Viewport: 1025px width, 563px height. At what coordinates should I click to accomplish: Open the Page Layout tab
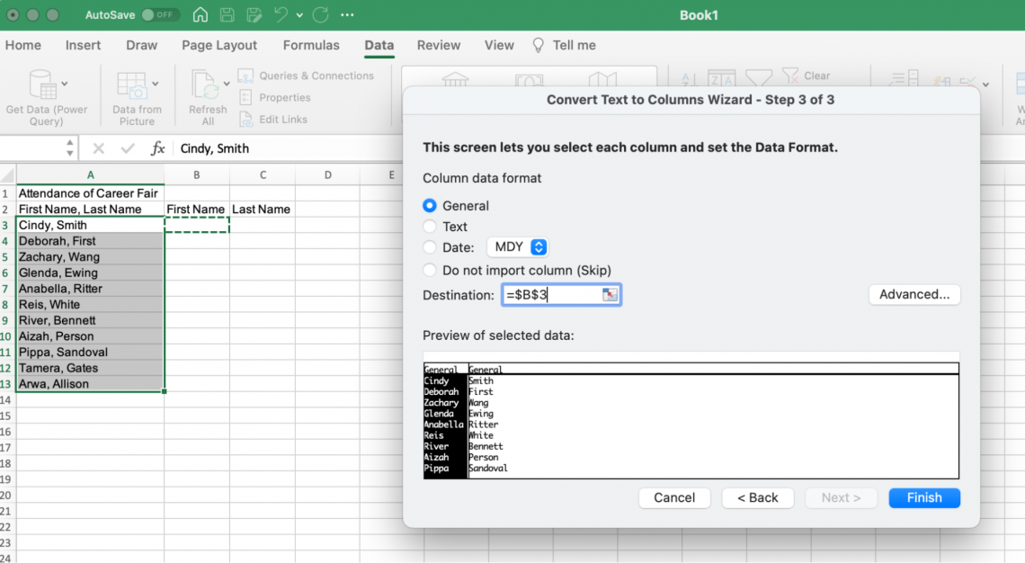pyautogui.click(x=219, y=45)
